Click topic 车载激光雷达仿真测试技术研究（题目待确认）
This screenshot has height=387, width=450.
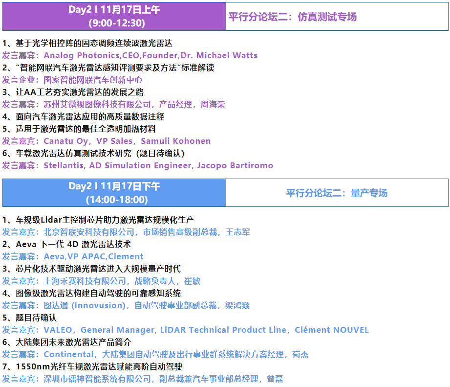tap(93, 153)
